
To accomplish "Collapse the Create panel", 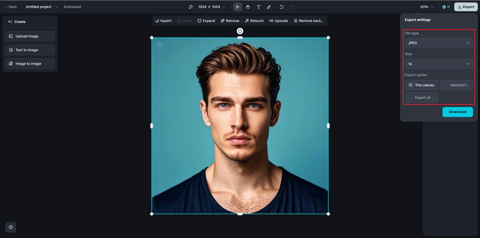I will coord(10,22).
